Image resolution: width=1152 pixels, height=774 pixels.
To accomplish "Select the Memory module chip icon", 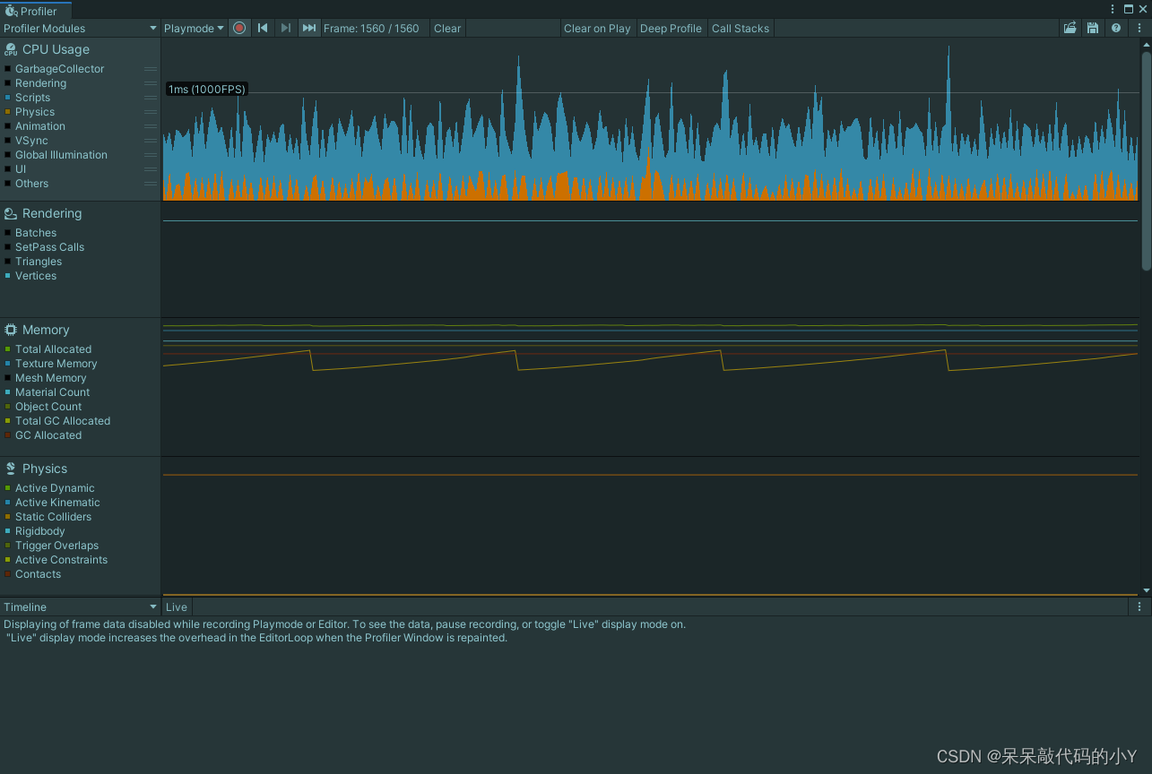I will 11,331.
